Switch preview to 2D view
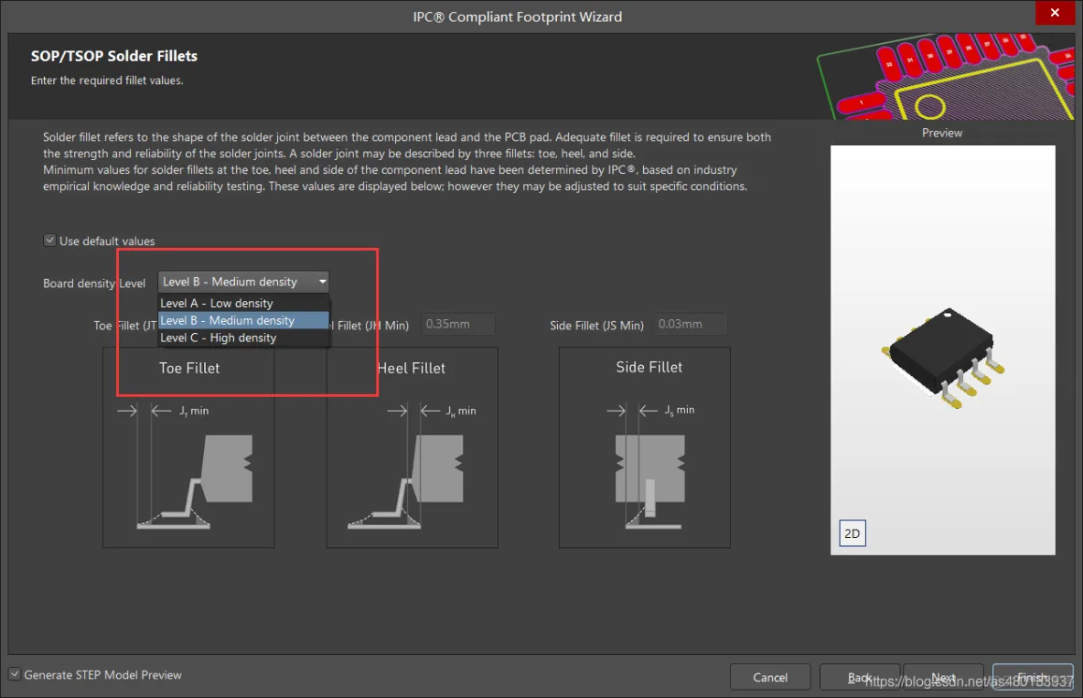Screen dimensions: 1083x698 (852, 533)
